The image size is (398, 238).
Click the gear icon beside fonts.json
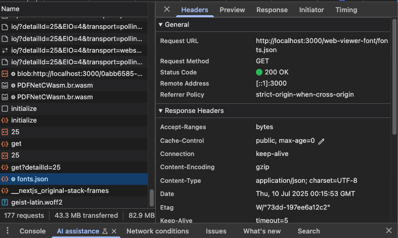(x=13, y=179)
